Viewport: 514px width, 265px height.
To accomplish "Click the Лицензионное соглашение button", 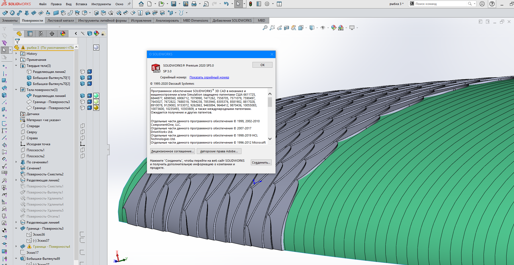I will tap(173, 151).
